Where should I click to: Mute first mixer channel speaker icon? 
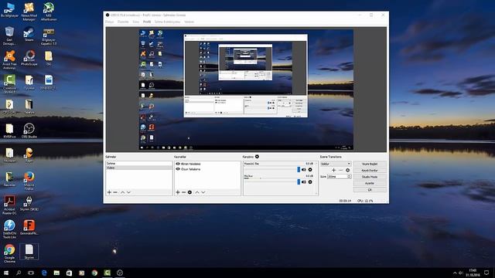(304, 170)
